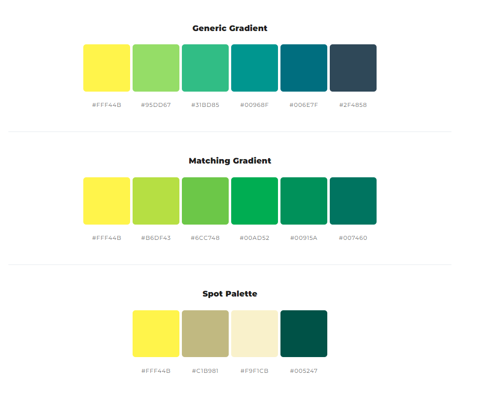Select the light green #95DD67 swatch
486x395 pixels.
coord(156,68)
